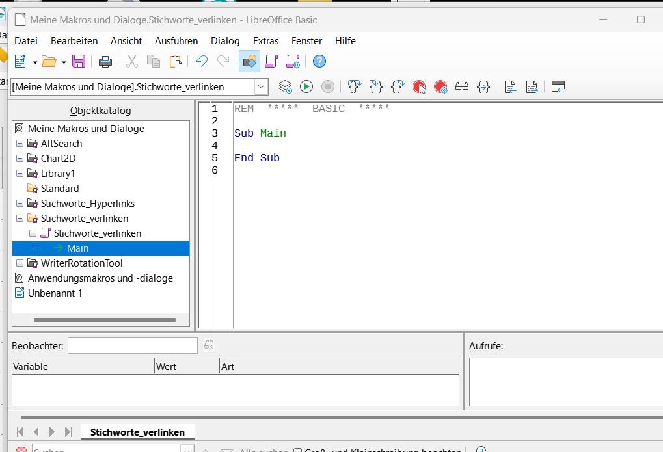The image size is (663, 452).
Task: Open the Help icon with question mark
Action: (x=319, y=62)
